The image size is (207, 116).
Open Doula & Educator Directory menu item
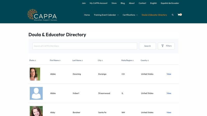(x=154, y=15)
